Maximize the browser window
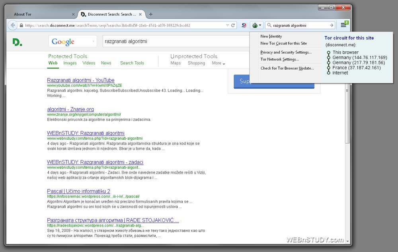This screenshot has height=252, width=398. click(x=331, y=8)
